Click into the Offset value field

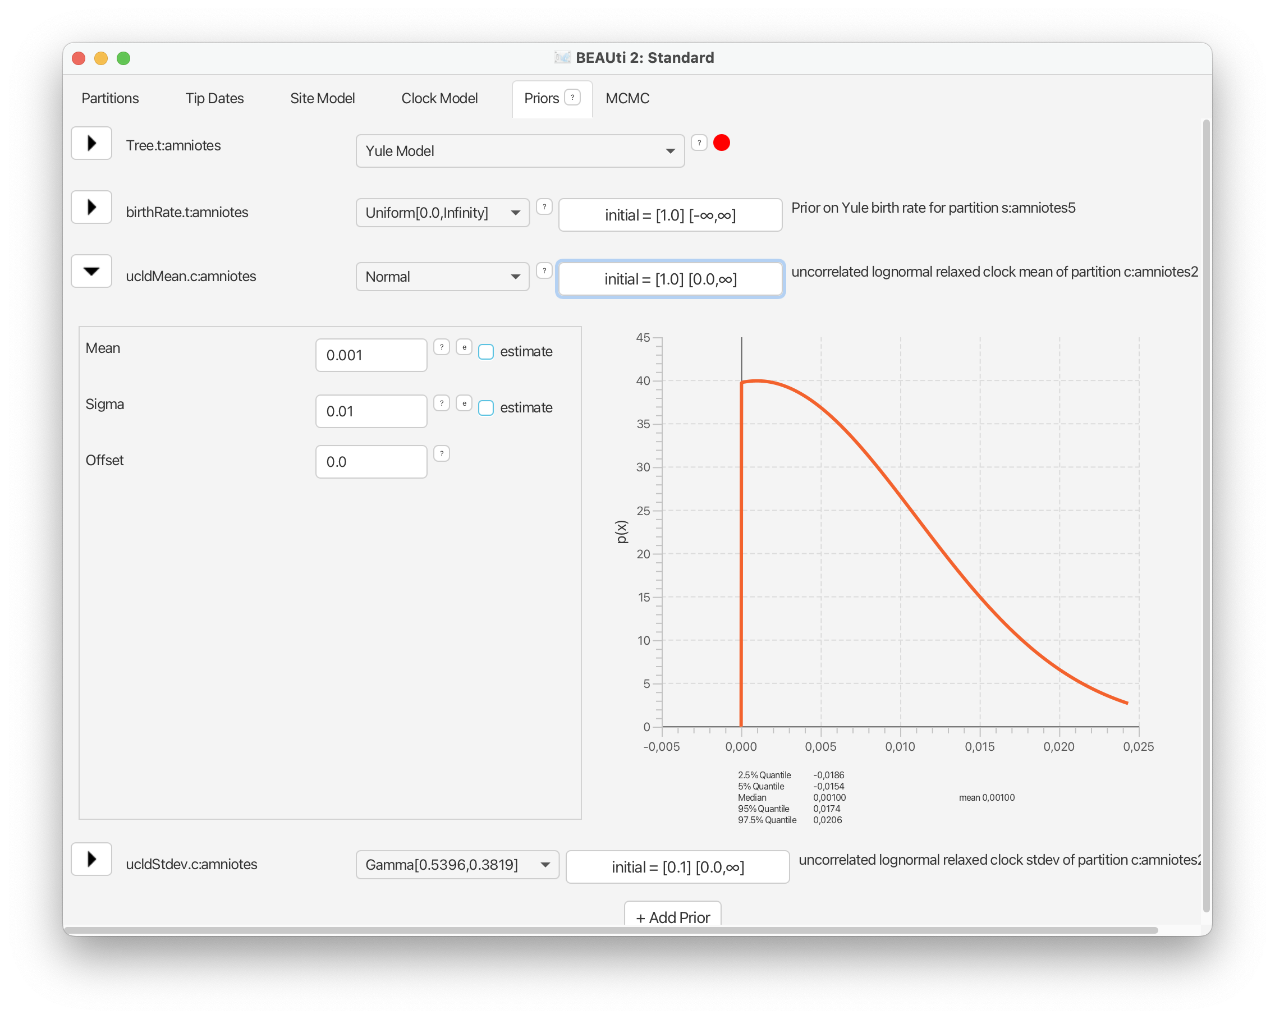point(372,461)
